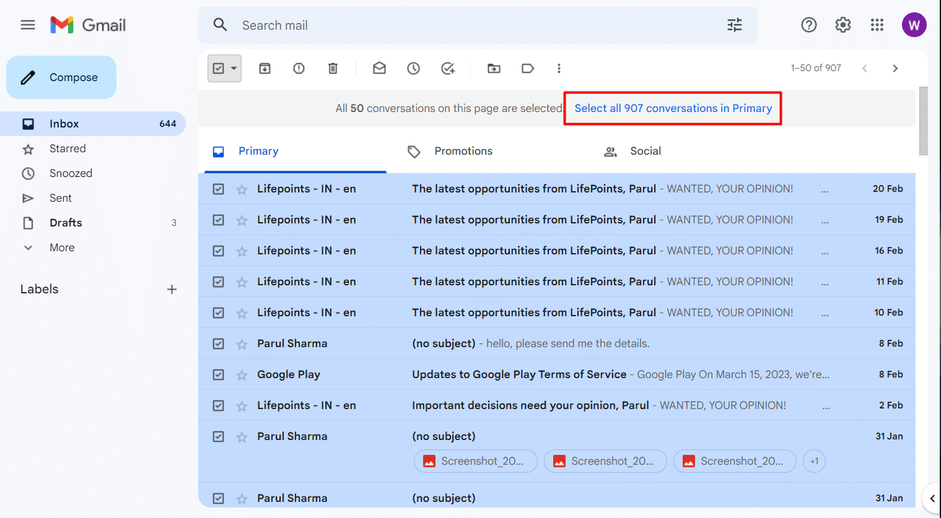This screenshot has width=941, height=518.
Task: Open the Google Play Terms of Service email
Action: (557, 374)
